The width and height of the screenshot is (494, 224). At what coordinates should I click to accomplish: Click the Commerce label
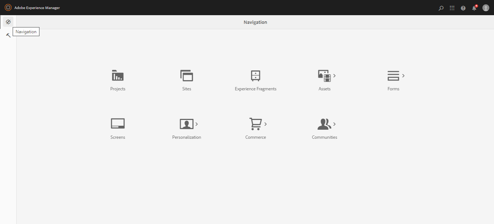tap(256, 137)
